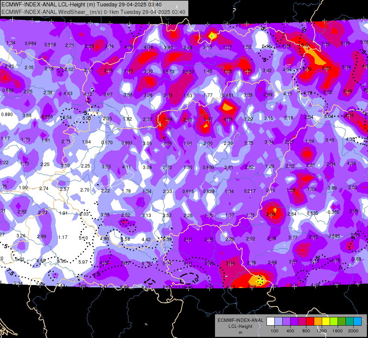Screen dimensions: 368x338
Task: Click the legend label 1200
Action: [322, 331]
